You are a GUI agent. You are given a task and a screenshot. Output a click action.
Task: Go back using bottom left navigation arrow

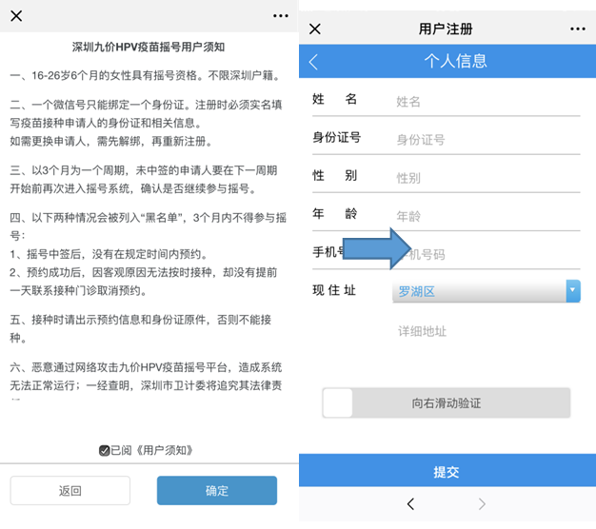410,503
